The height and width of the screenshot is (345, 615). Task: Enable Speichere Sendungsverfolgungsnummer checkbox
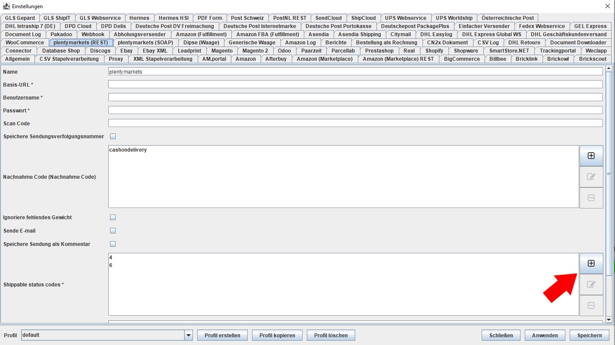pos(113,137)
